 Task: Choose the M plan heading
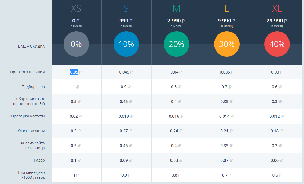click(176, 9)
